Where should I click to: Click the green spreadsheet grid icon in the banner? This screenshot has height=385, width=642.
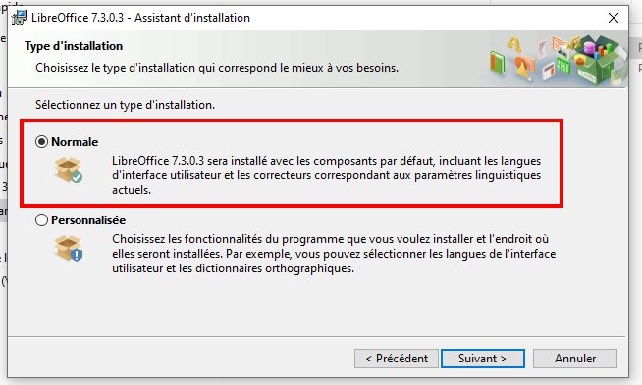point(563,65)
